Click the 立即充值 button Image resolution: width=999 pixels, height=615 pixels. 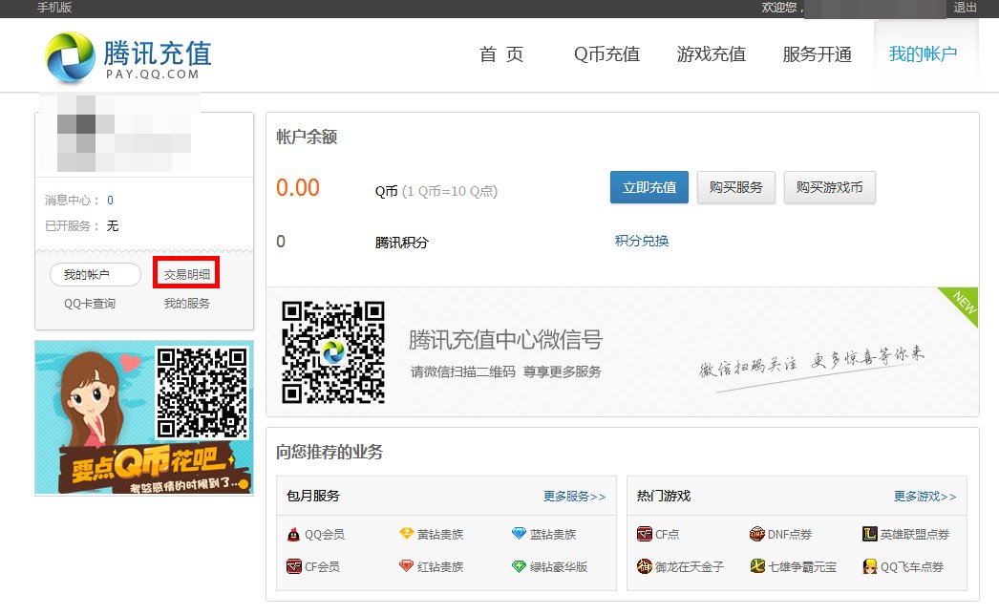pyautogui.click(x=648, y=187)
